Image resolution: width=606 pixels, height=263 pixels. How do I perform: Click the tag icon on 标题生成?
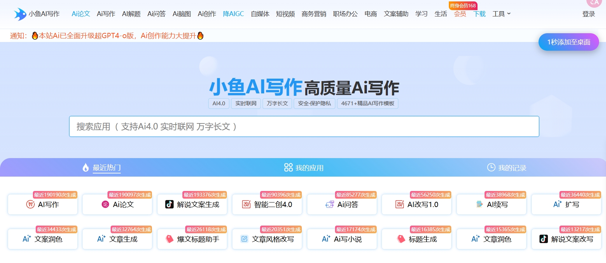[x=401, y=239]
